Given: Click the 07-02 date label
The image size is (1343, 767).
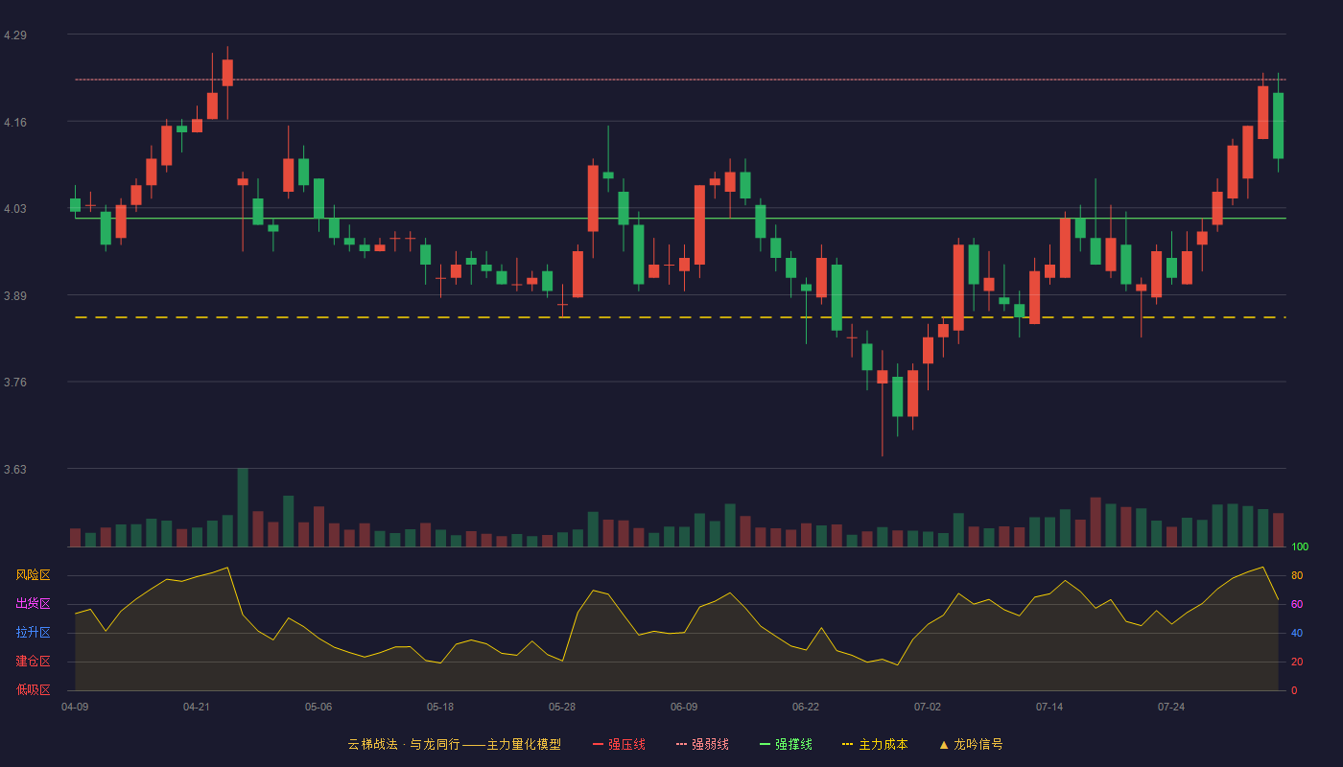Looking at the screenshot, I should 928,707.
